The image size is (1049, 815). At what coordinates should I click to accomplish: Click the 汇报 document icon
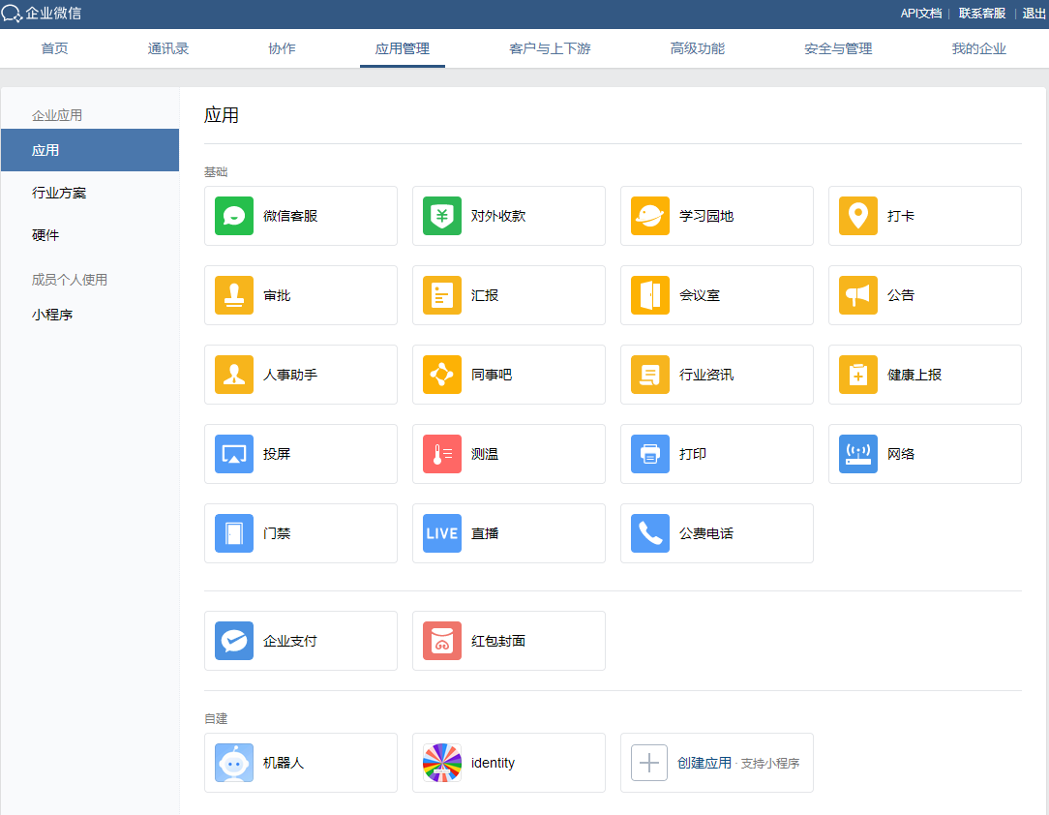tap(442, 295)
